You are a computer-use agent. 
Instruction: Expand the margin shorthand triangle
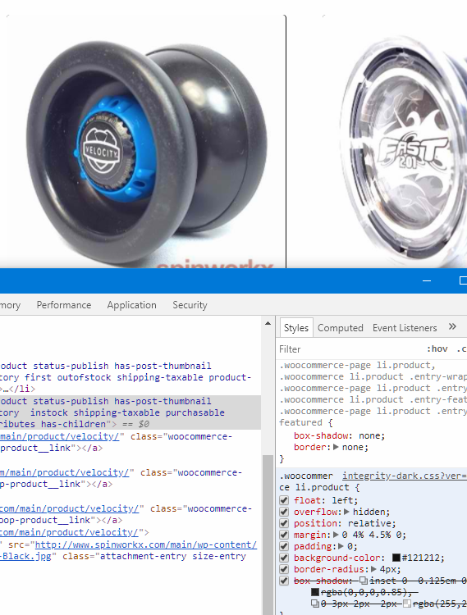point(336,535)
